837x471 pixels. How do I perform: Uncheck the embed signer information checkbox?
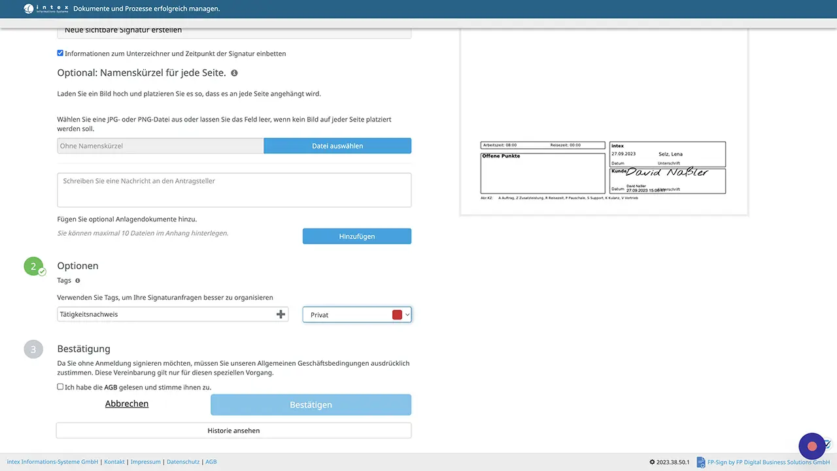tap(61, 54)
